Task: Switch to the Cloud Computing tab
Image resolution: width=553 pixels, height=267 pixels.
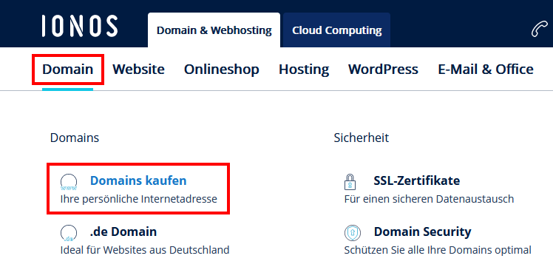Action: [337, 30]
